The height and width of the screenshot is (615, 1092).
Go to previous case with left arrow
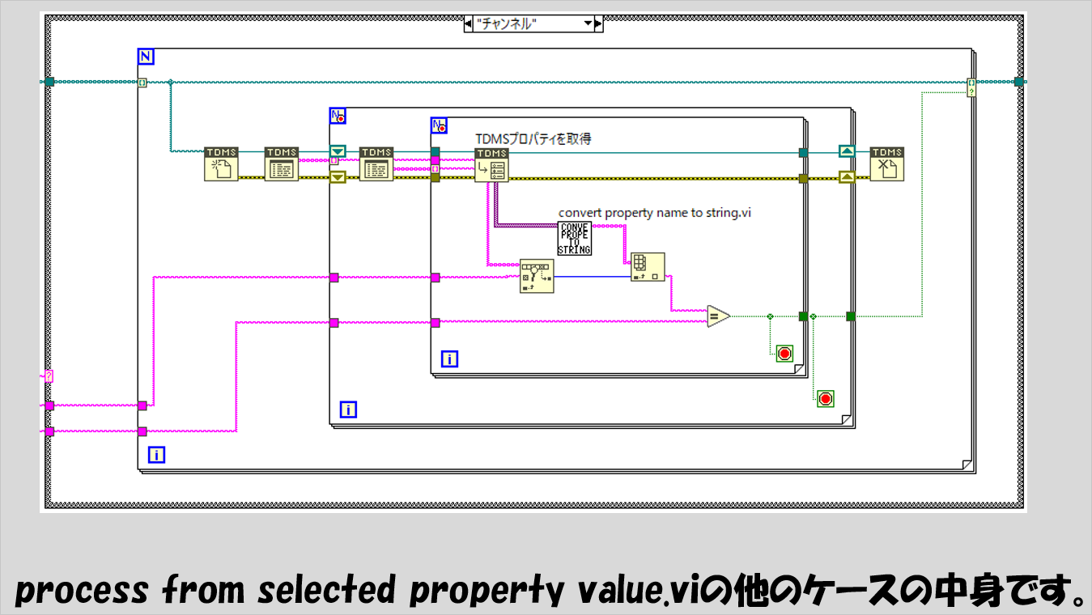click(468, 24)
